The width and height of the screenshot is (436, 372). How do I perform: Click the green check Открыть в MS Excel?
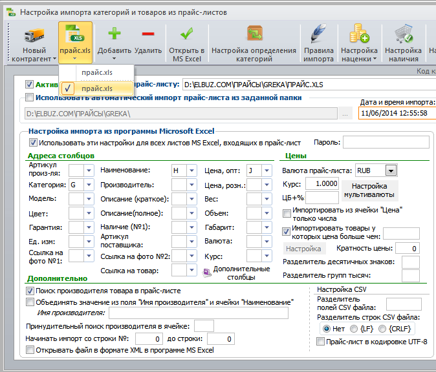(x=186, y=34)
